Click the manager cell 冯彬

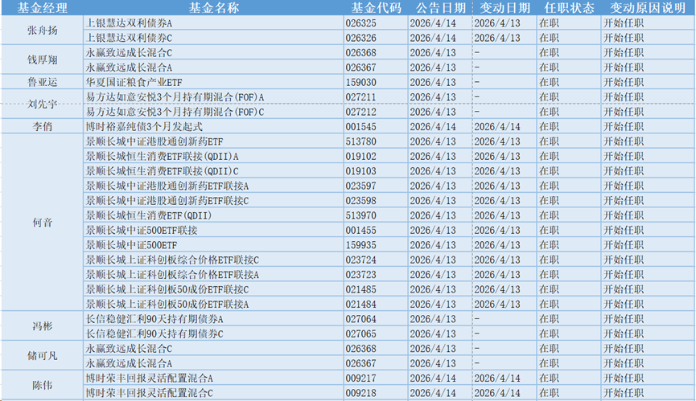click(42, 325)
